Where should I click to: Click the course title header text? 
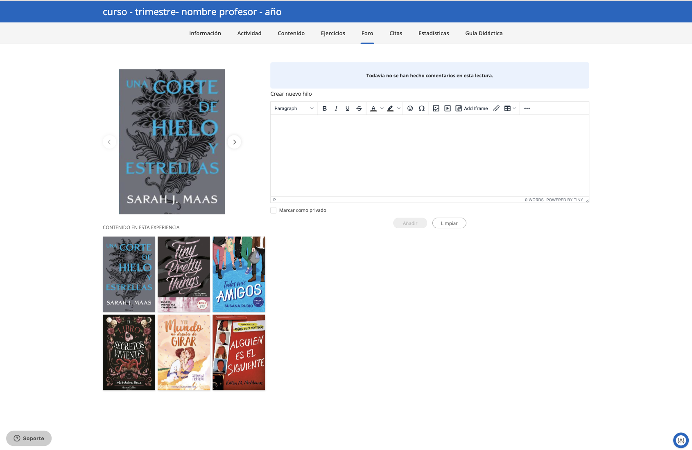click(x=192, y=12)
